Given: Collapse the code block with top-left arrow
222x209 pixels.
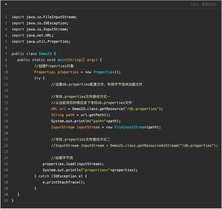Looking at the screenshot, I should [x=6, y=4].
